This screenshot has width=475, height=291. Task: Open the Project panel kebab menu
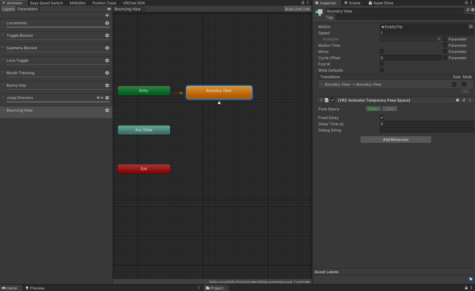(471, 288)
